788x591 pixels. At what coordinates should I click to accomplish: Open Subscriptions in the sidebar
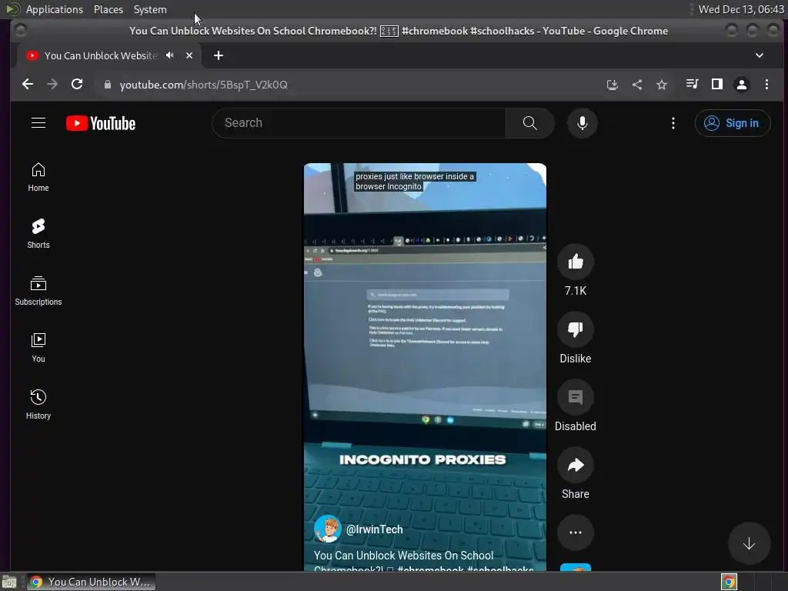(38, 291)
